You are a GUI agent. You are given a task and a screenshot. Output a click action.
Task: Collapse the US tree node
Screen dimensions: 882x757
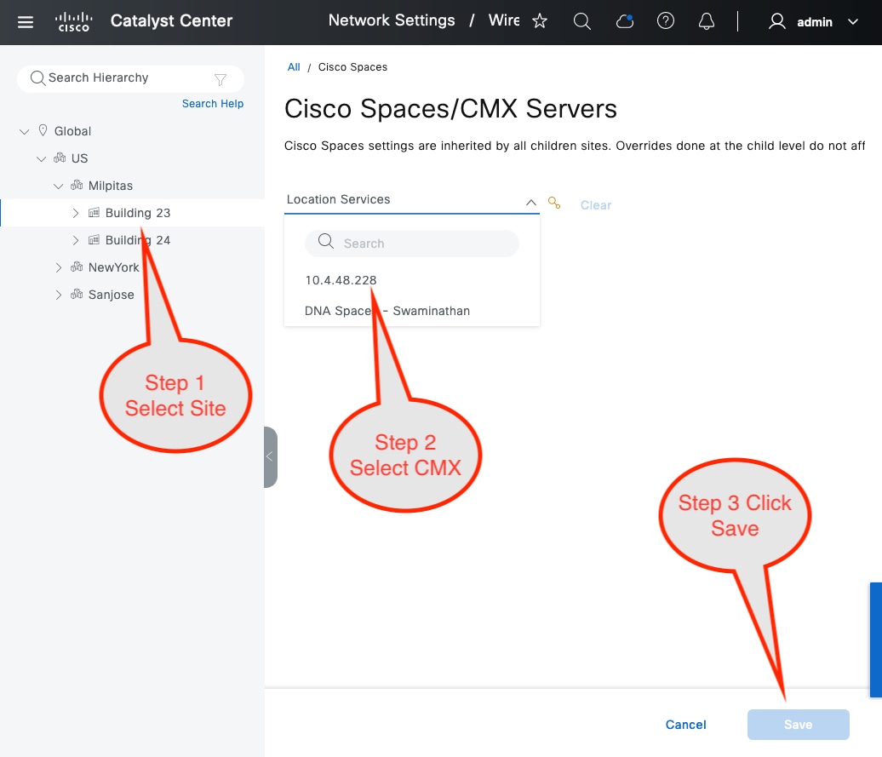pos(41,158)
